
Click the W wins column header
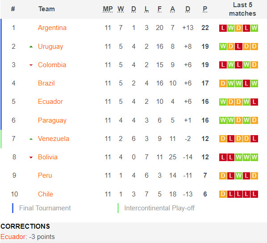121,9
